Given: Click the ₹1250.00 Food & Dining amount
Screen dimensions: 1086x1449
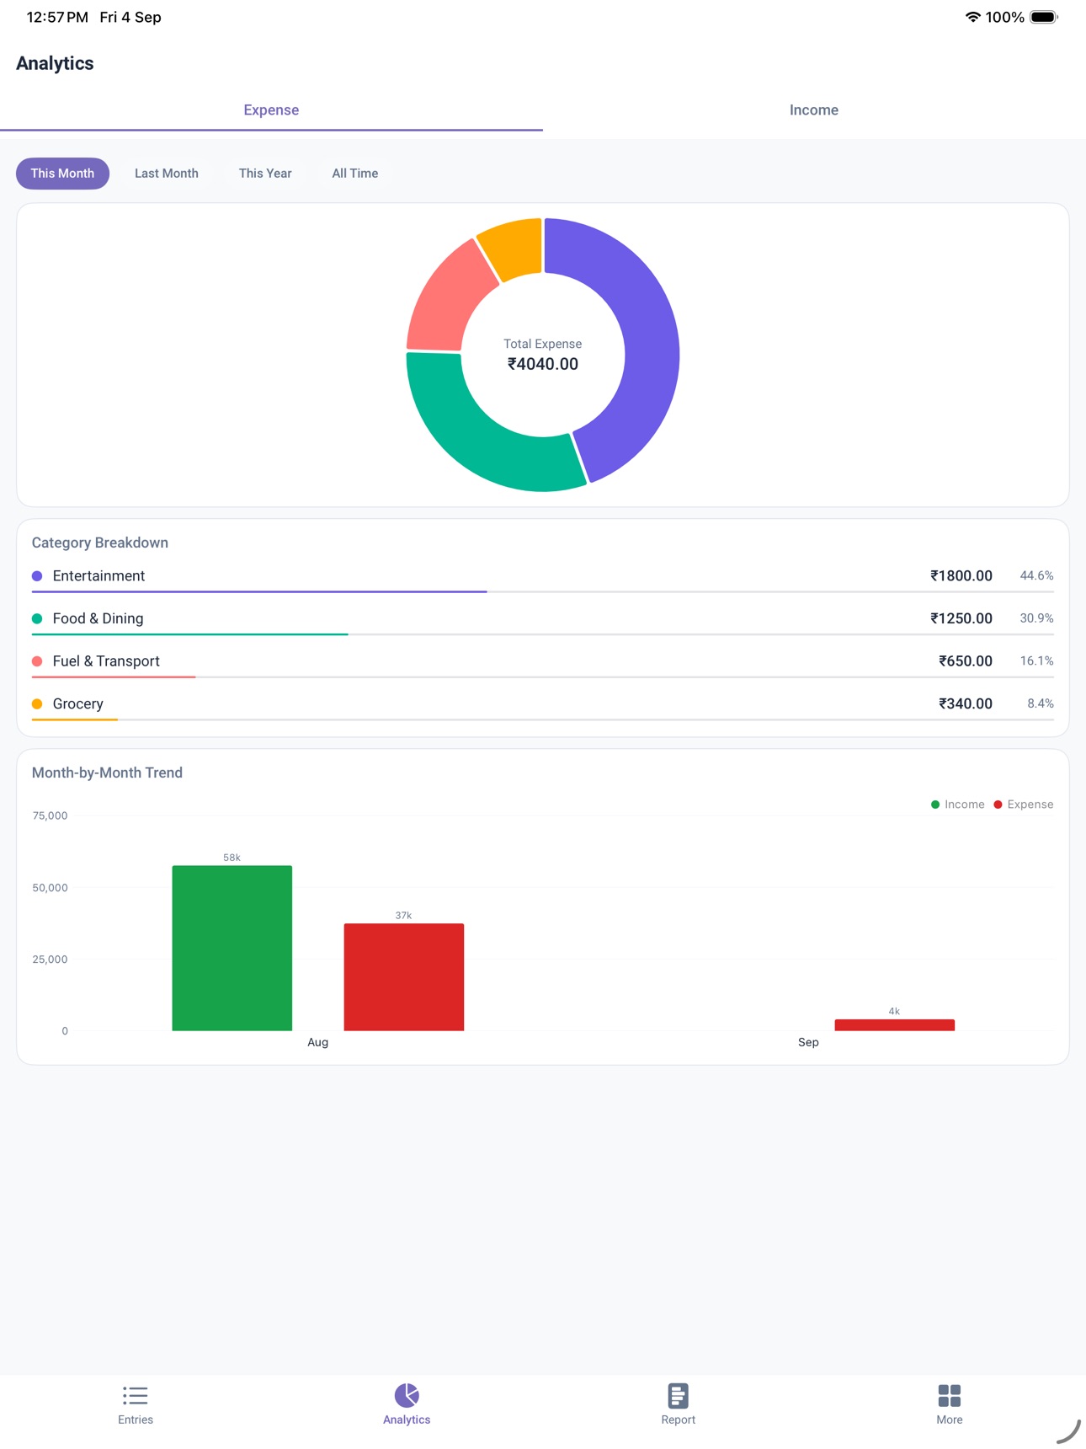Looking at the screenshot, I should (961, 618).
